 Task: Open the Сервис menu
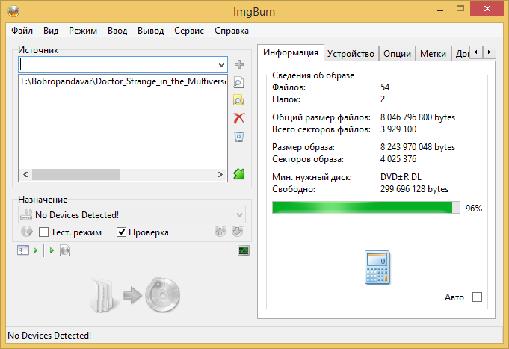[189, 31]
